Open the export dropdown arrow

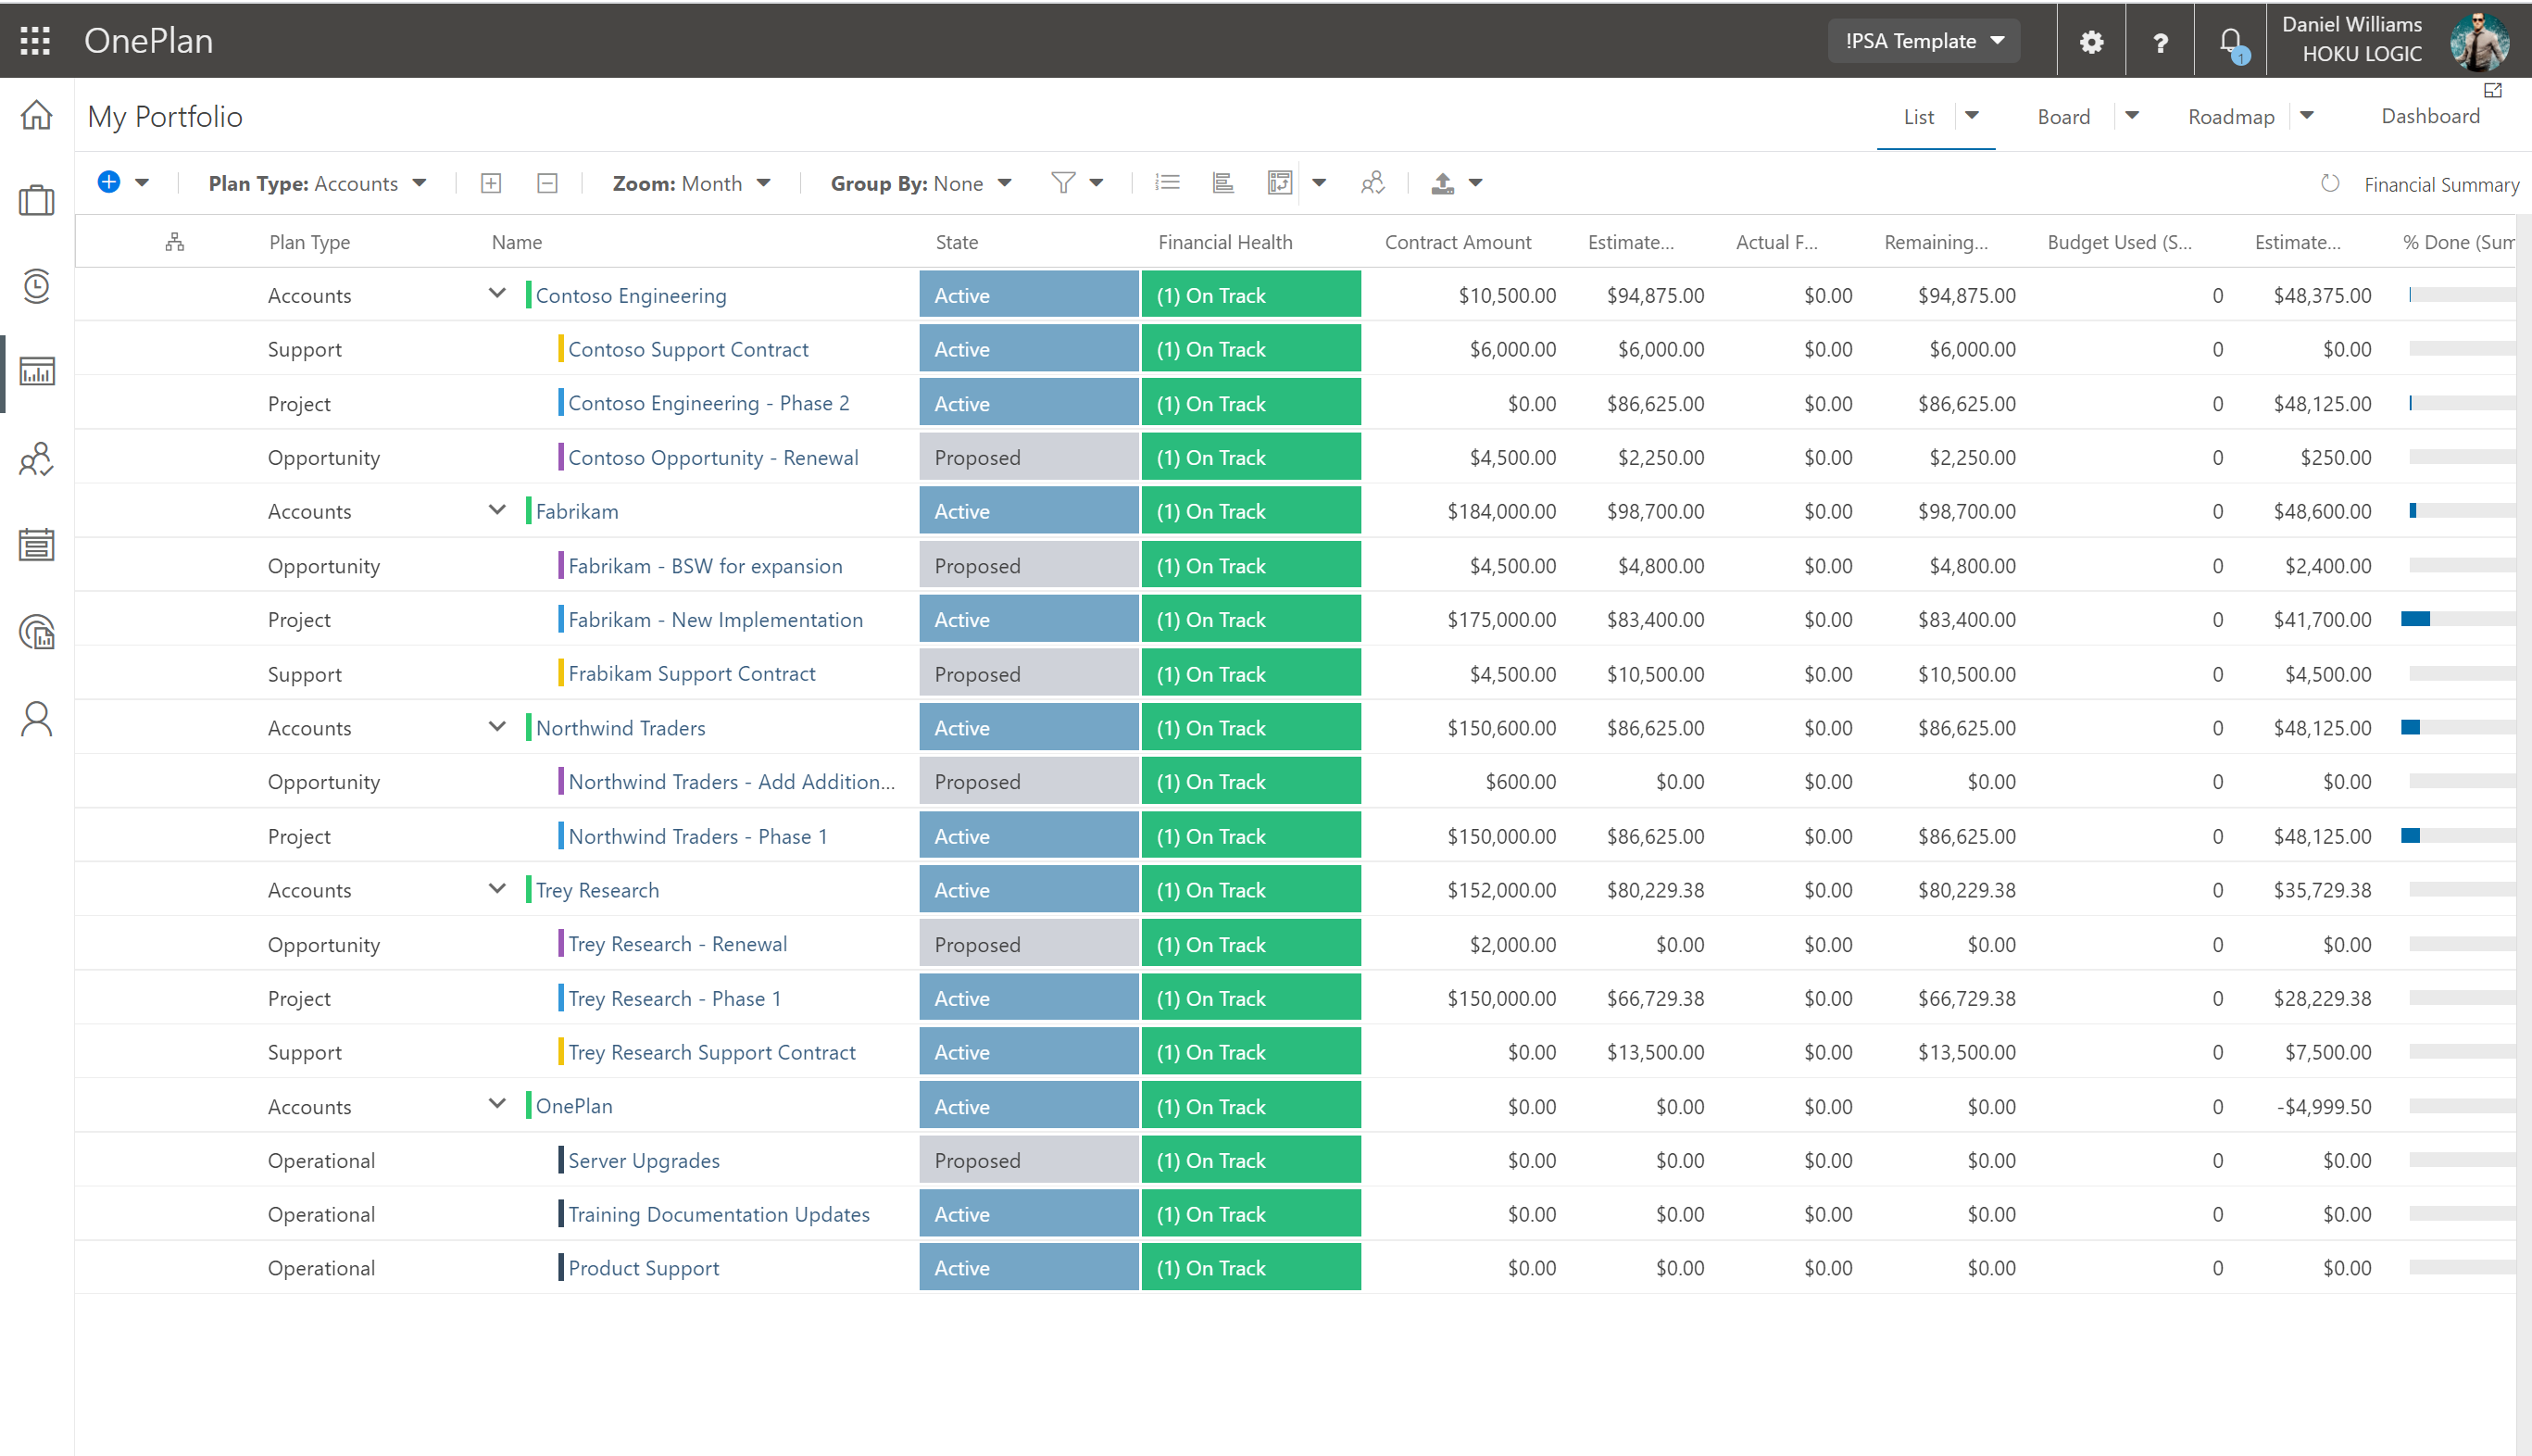click(1475, 183)
